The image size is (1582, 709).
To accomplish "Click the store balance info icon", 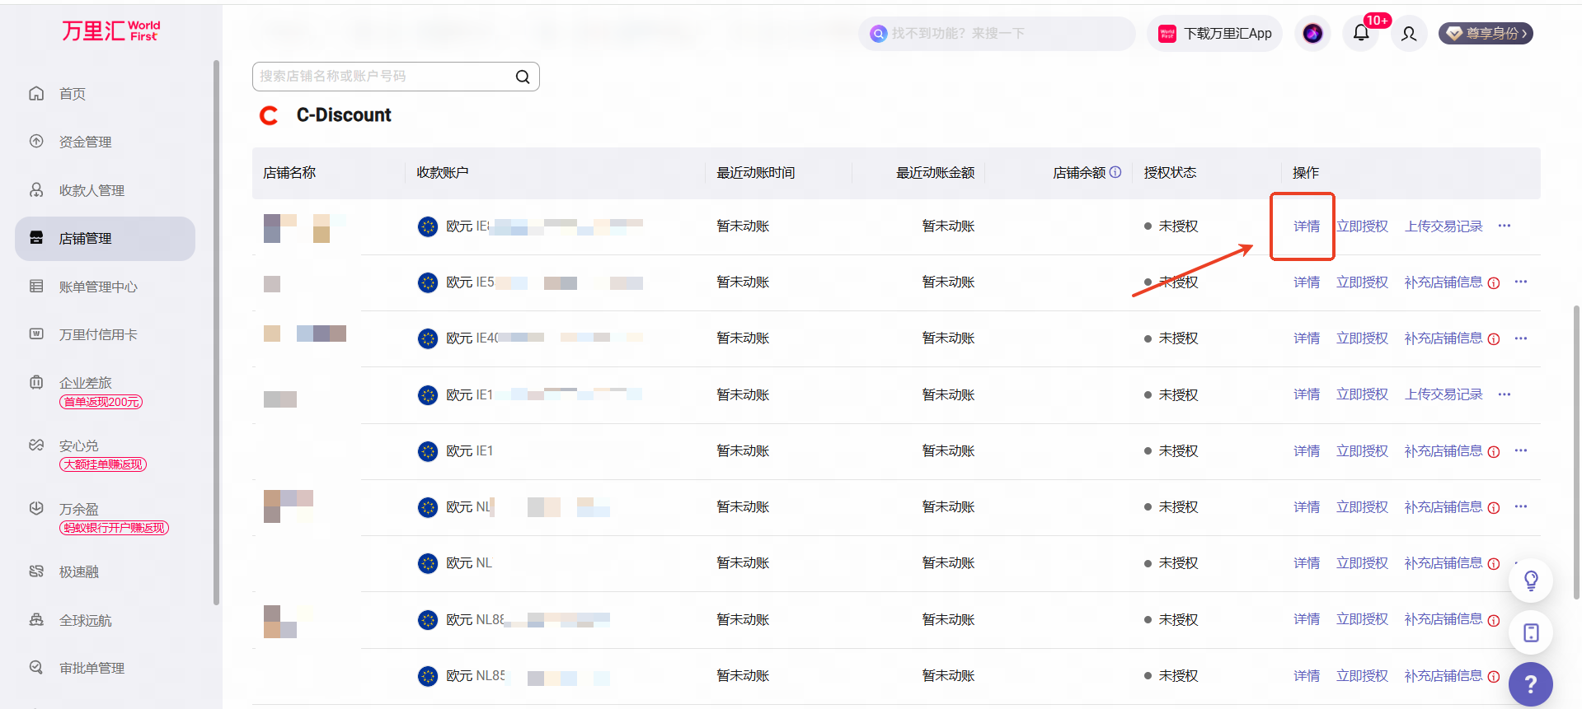I will coord(1115,172).
